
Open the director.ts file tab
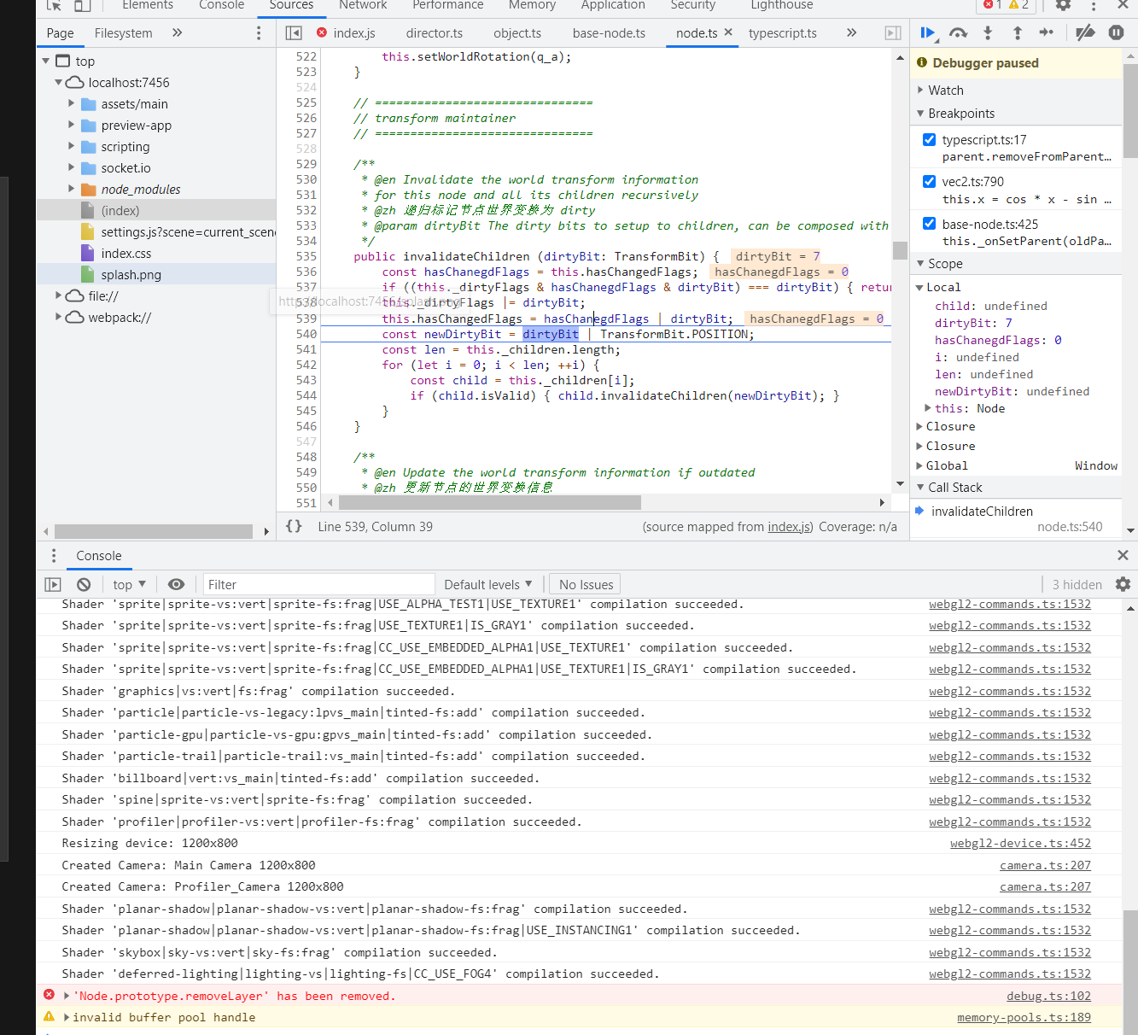[435, 32]
